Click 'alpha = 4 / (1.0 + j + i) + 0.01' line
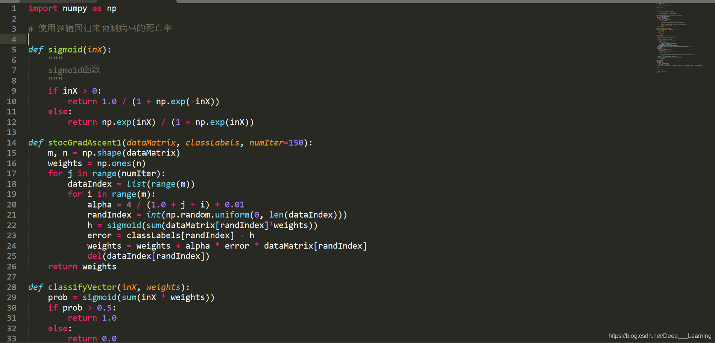 coord(166,205)
